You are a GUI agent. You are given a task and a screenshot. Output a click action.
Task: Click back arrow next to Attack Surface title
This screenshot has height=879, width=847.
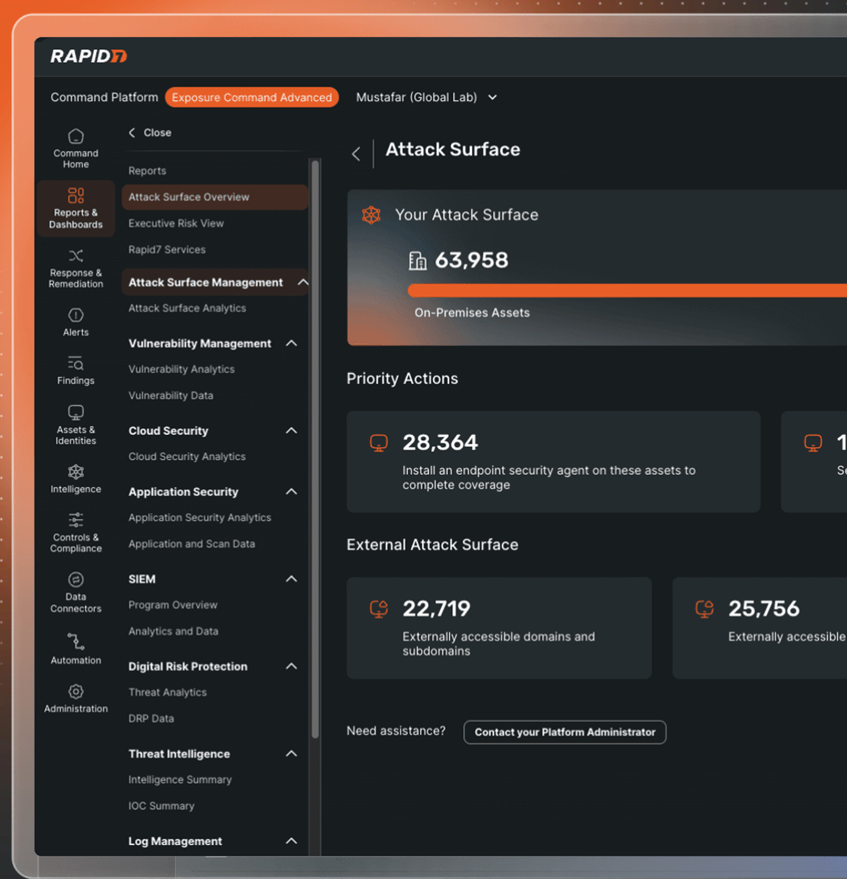[x=356, y=154]
